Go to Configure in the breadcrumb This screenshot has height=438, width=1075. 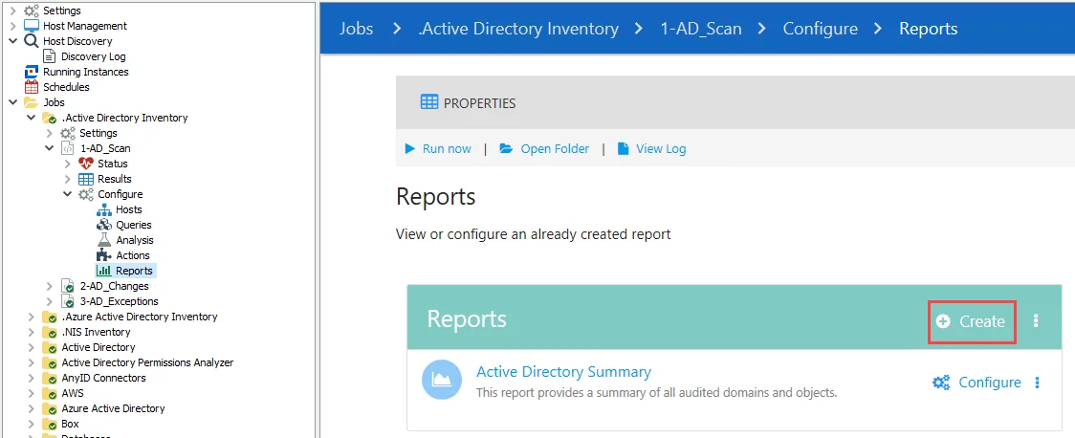[820, 29]
